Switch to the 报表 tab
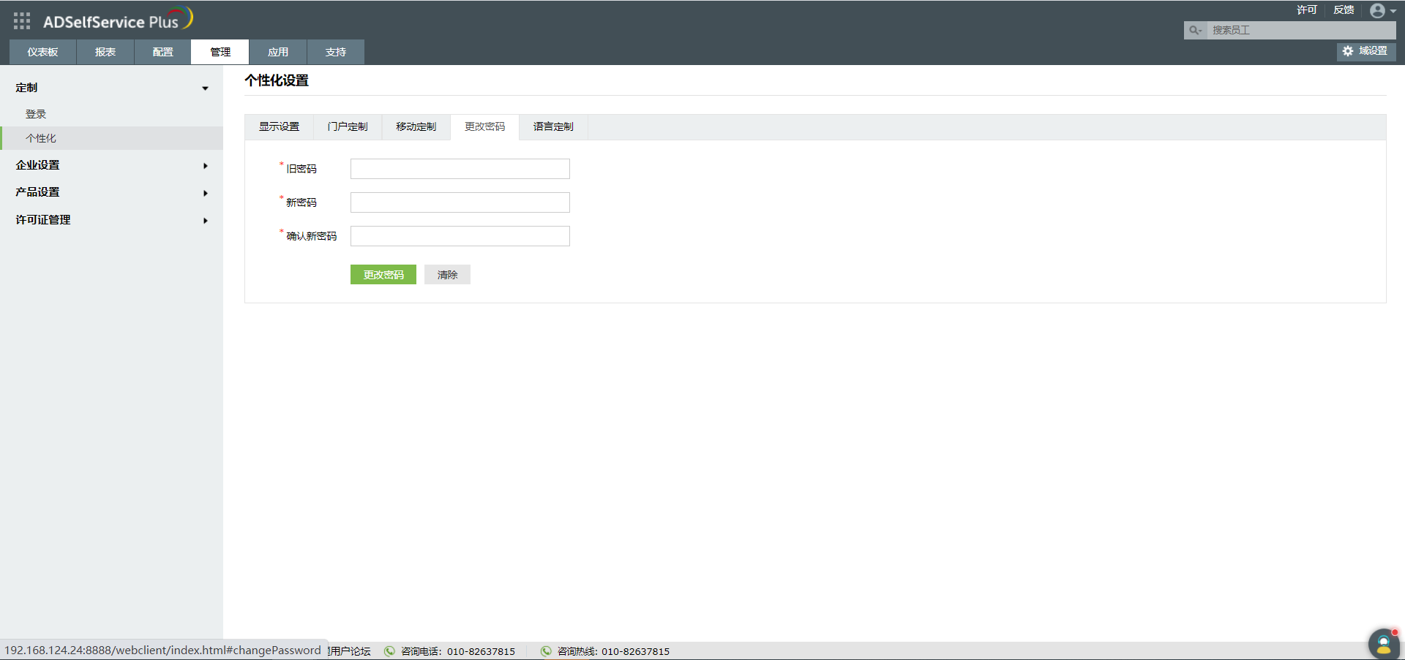This screenshot has height=660, width=1405. coord(105,52)
